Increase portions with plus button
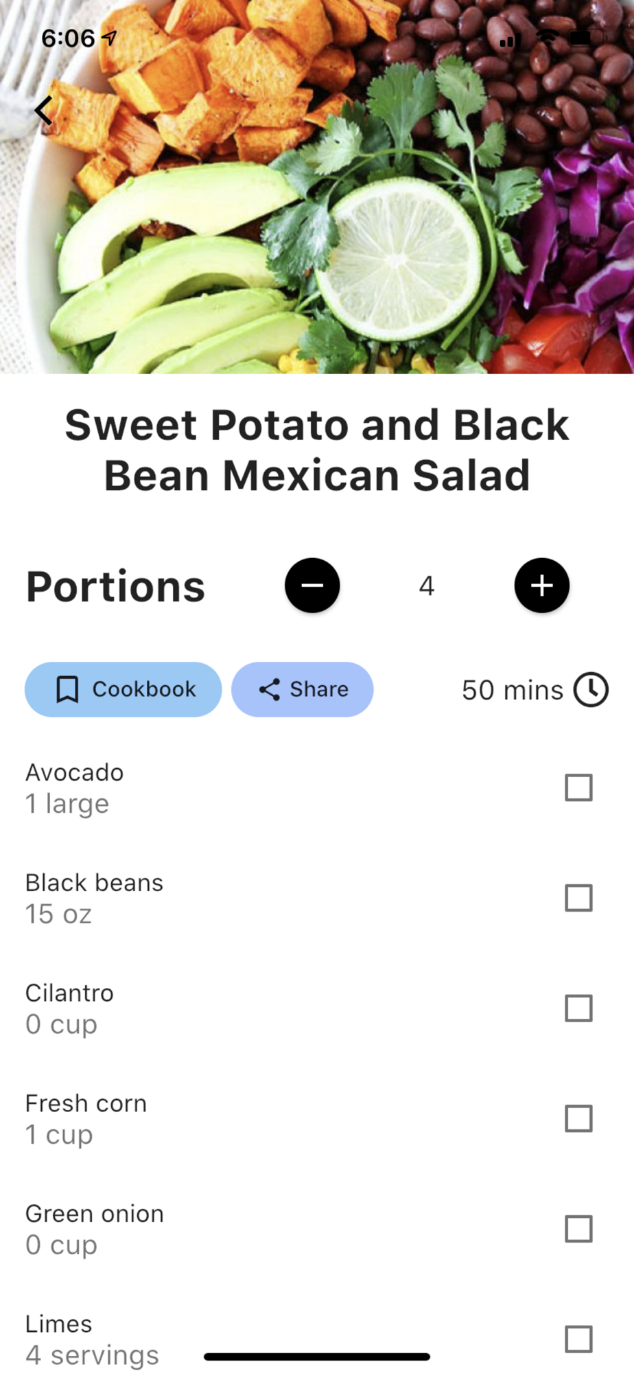The width and height of the screenshot is (634, 1373). (542, 586)
